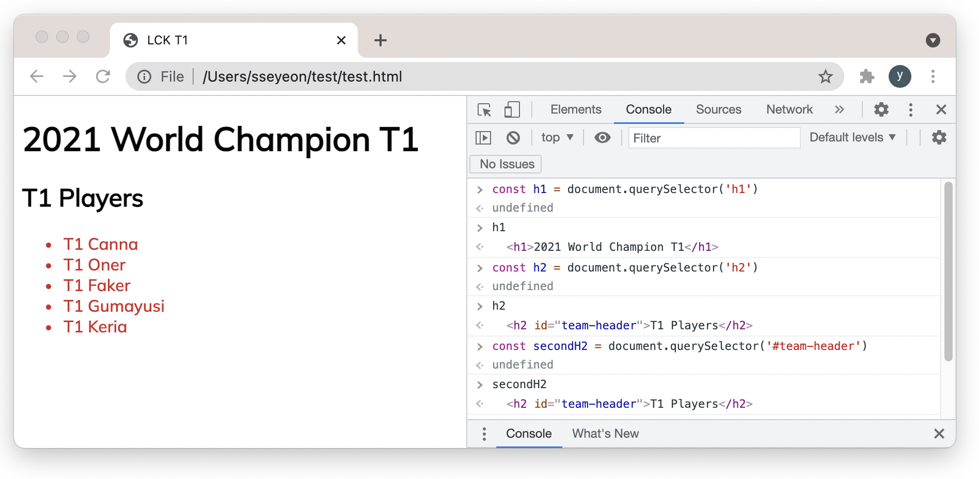Image resolution: width=979 pixels, height=479 pixels.
Task: Click the 'T1 Oner' list item
Action: [94, 265]
